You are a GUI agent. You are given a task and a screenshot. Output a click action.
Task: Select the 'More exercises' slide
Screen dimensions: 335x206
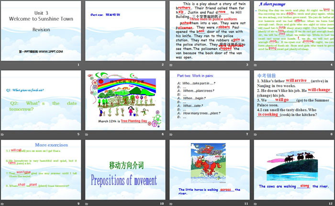tap(41, 172)
